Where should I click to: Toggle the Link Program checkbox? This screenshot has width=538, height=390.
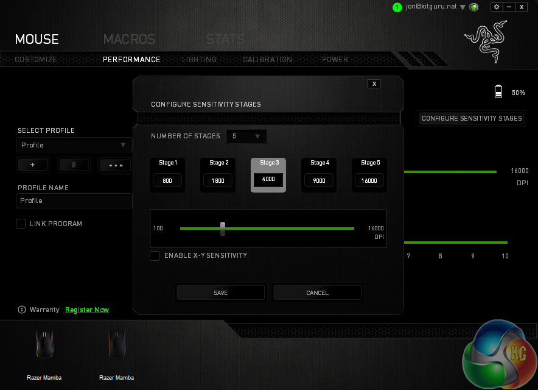21,224
